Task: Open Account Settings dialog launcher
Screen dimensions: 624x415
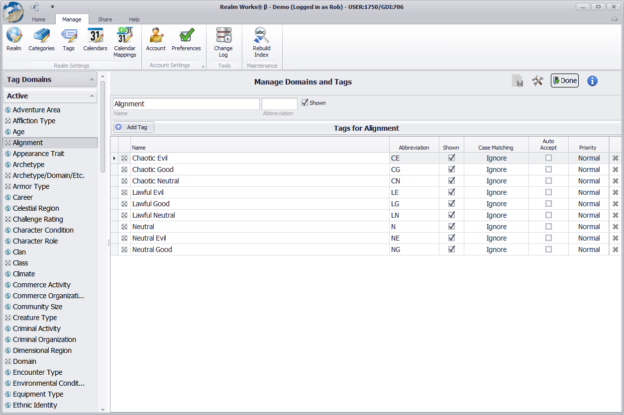Action: 203,66
